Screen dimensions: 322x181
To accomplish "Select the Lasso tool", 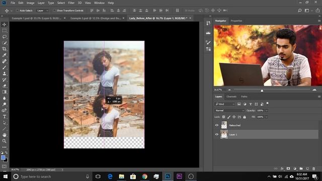I will (x=5, y=37).
